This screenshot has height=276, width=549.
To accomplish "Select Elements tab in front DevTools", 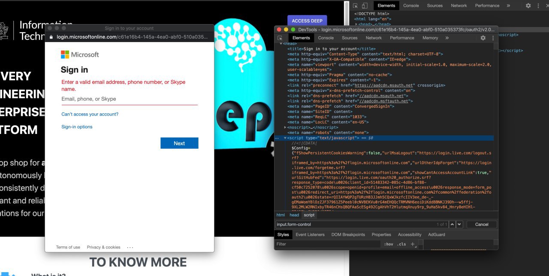I will pyautogui.click(x=301, y=38).
